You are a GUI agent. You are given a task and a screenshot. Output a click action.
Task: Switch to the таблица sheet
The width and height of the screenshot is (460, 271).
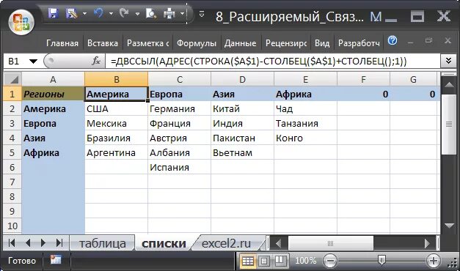(103, 243)
